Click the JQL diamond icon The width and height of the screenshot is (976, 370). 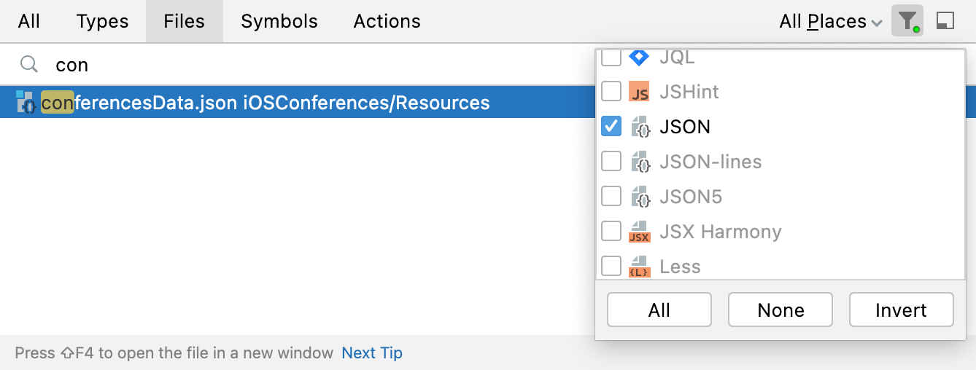click(639, 57)
